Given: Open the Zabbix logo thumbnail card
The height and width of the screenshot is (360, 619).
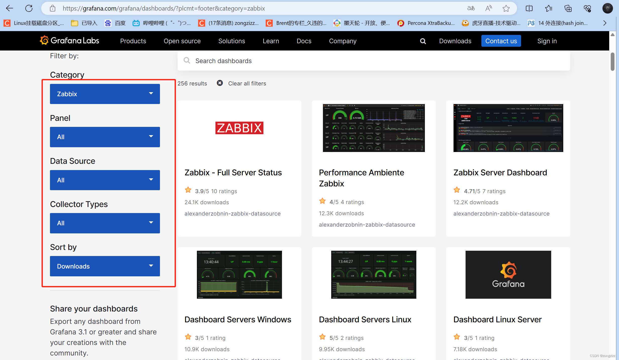Looking at the screenshot, I should click(239, 128).
